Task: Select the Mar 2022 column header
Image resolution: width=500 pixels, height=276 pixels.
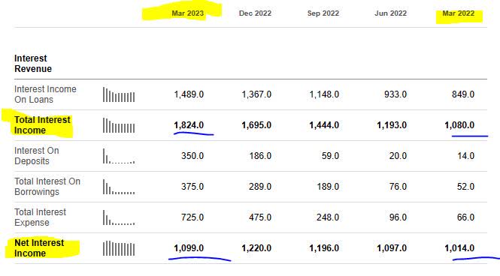Action: coord(458,13)
